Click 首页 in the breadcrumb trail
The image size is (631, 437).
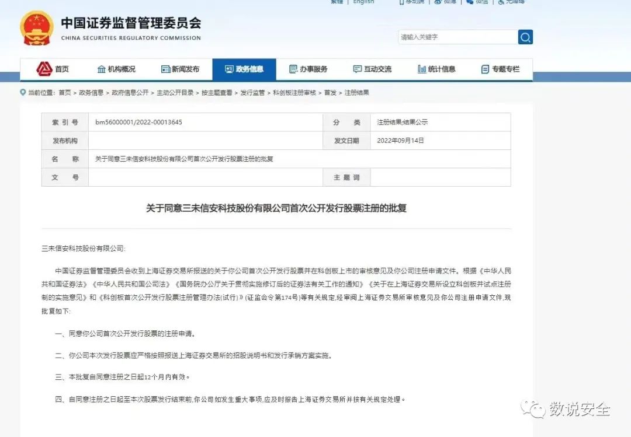(65, 92)
